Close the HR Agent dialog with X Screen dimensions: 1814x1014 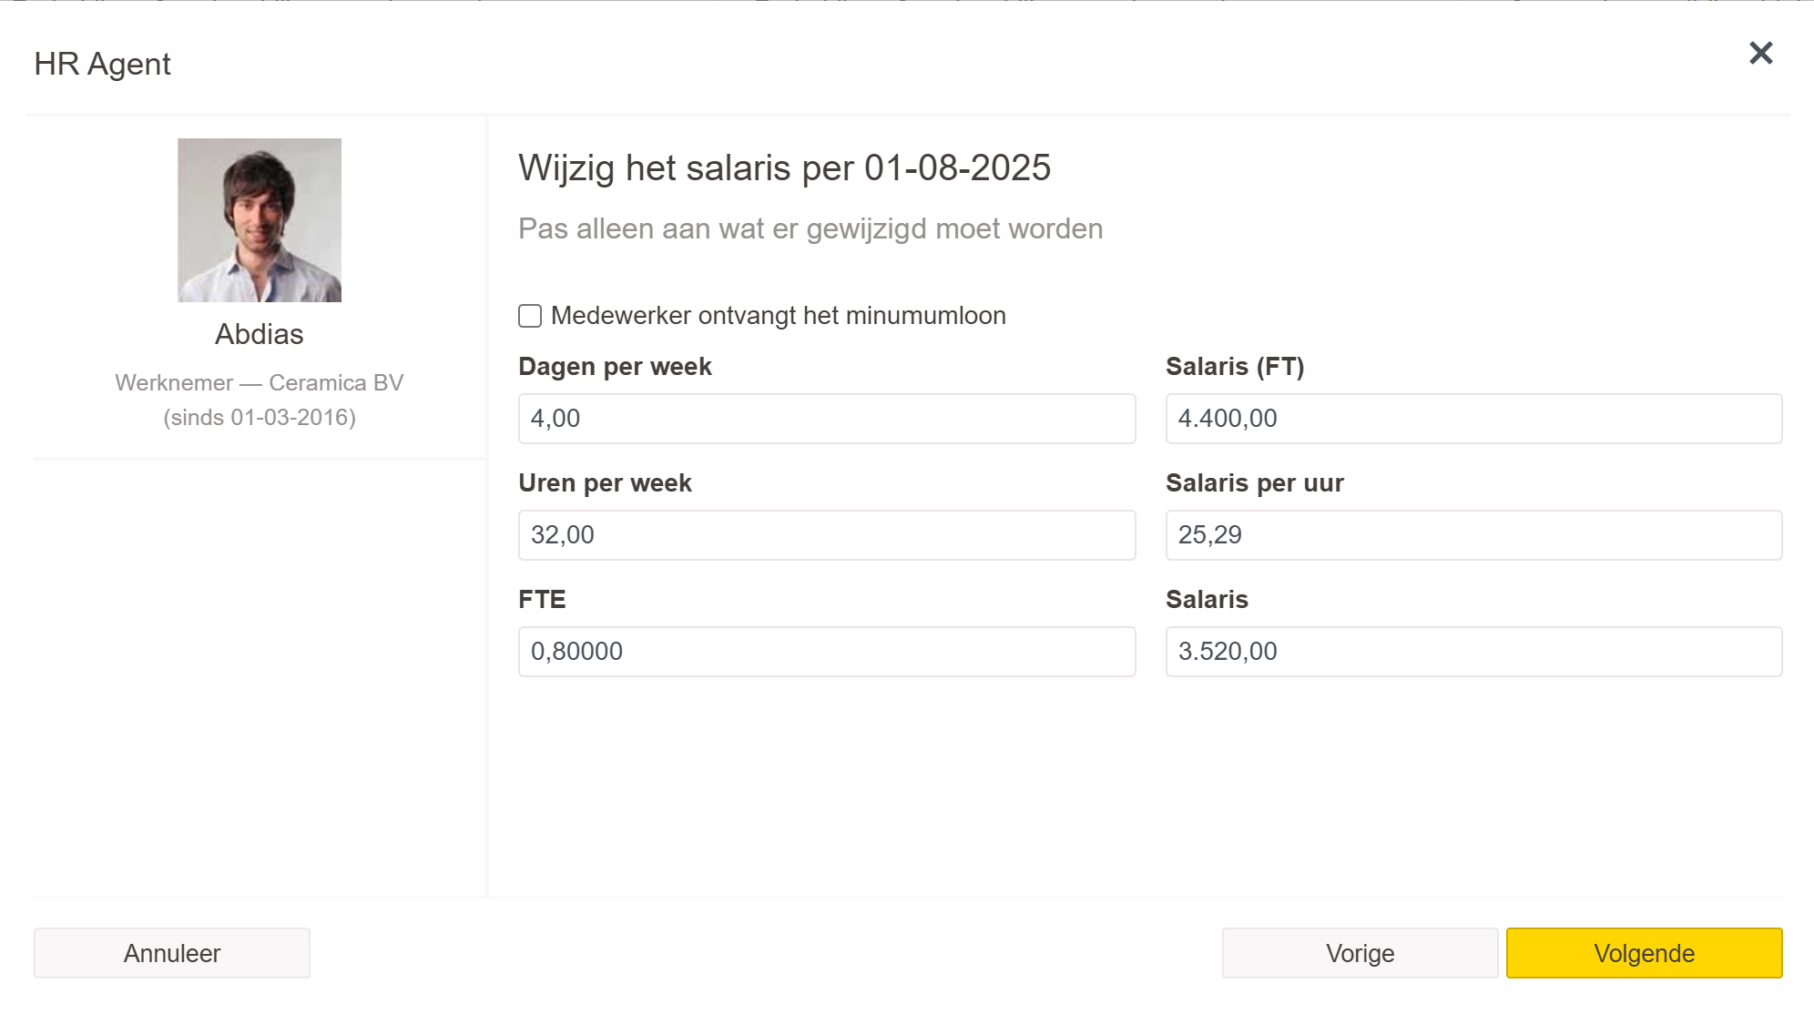[x=1760, y=54]
